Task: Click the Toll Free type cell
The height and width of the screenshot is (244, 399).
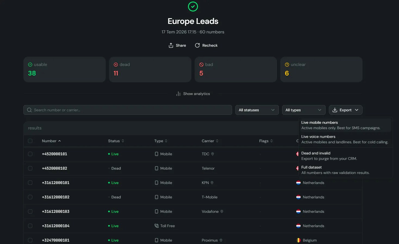Action: pos(165,226)
